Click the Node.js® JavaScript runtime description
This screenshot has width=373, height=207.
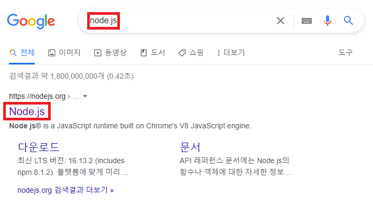click(x=130, y=126)
